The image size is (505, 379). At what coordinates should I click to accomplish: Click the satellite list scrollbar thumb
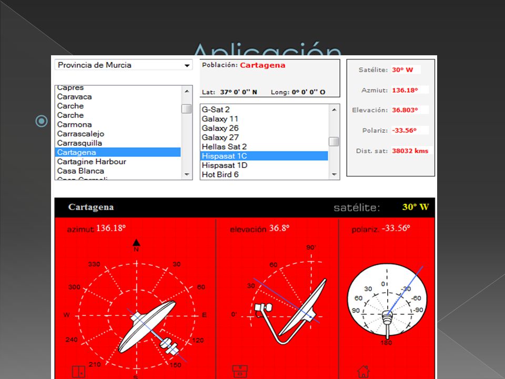coord(334,142)
